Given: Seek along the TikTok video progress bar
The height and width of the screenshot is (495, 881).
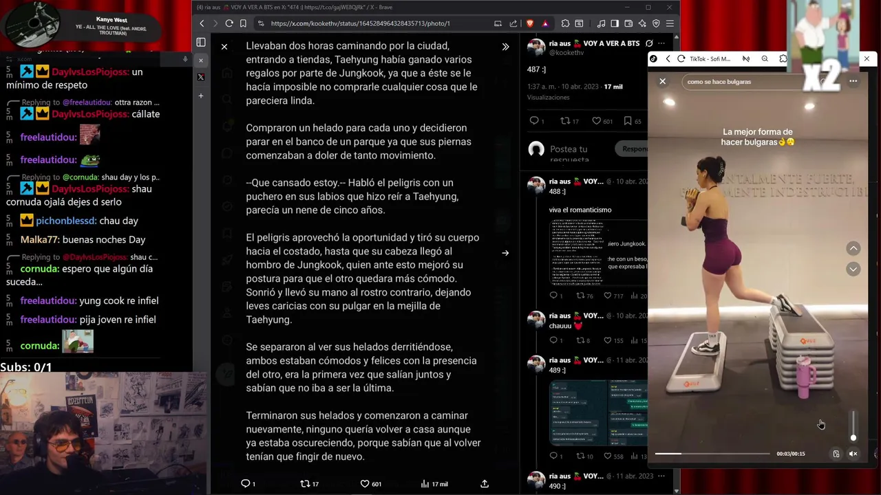Looking at the screenshot, I should (712, 454).
